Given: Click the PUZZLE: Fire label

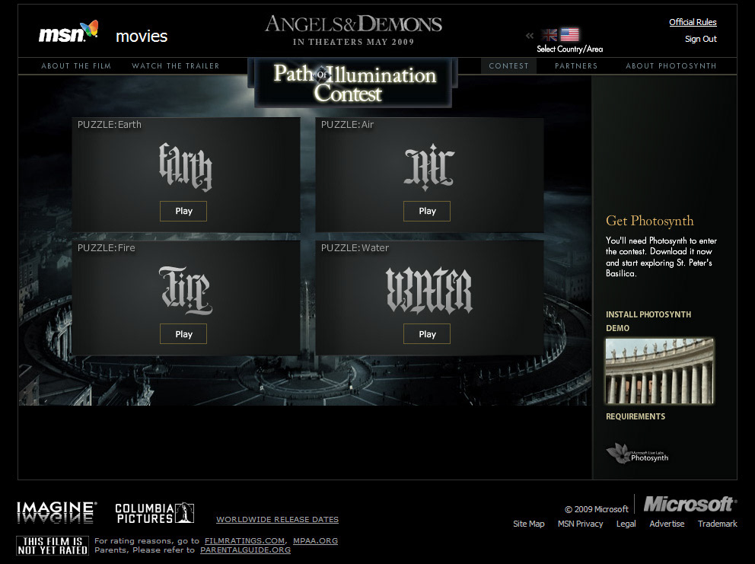Looking at the screenshot, I should point(106,248).
